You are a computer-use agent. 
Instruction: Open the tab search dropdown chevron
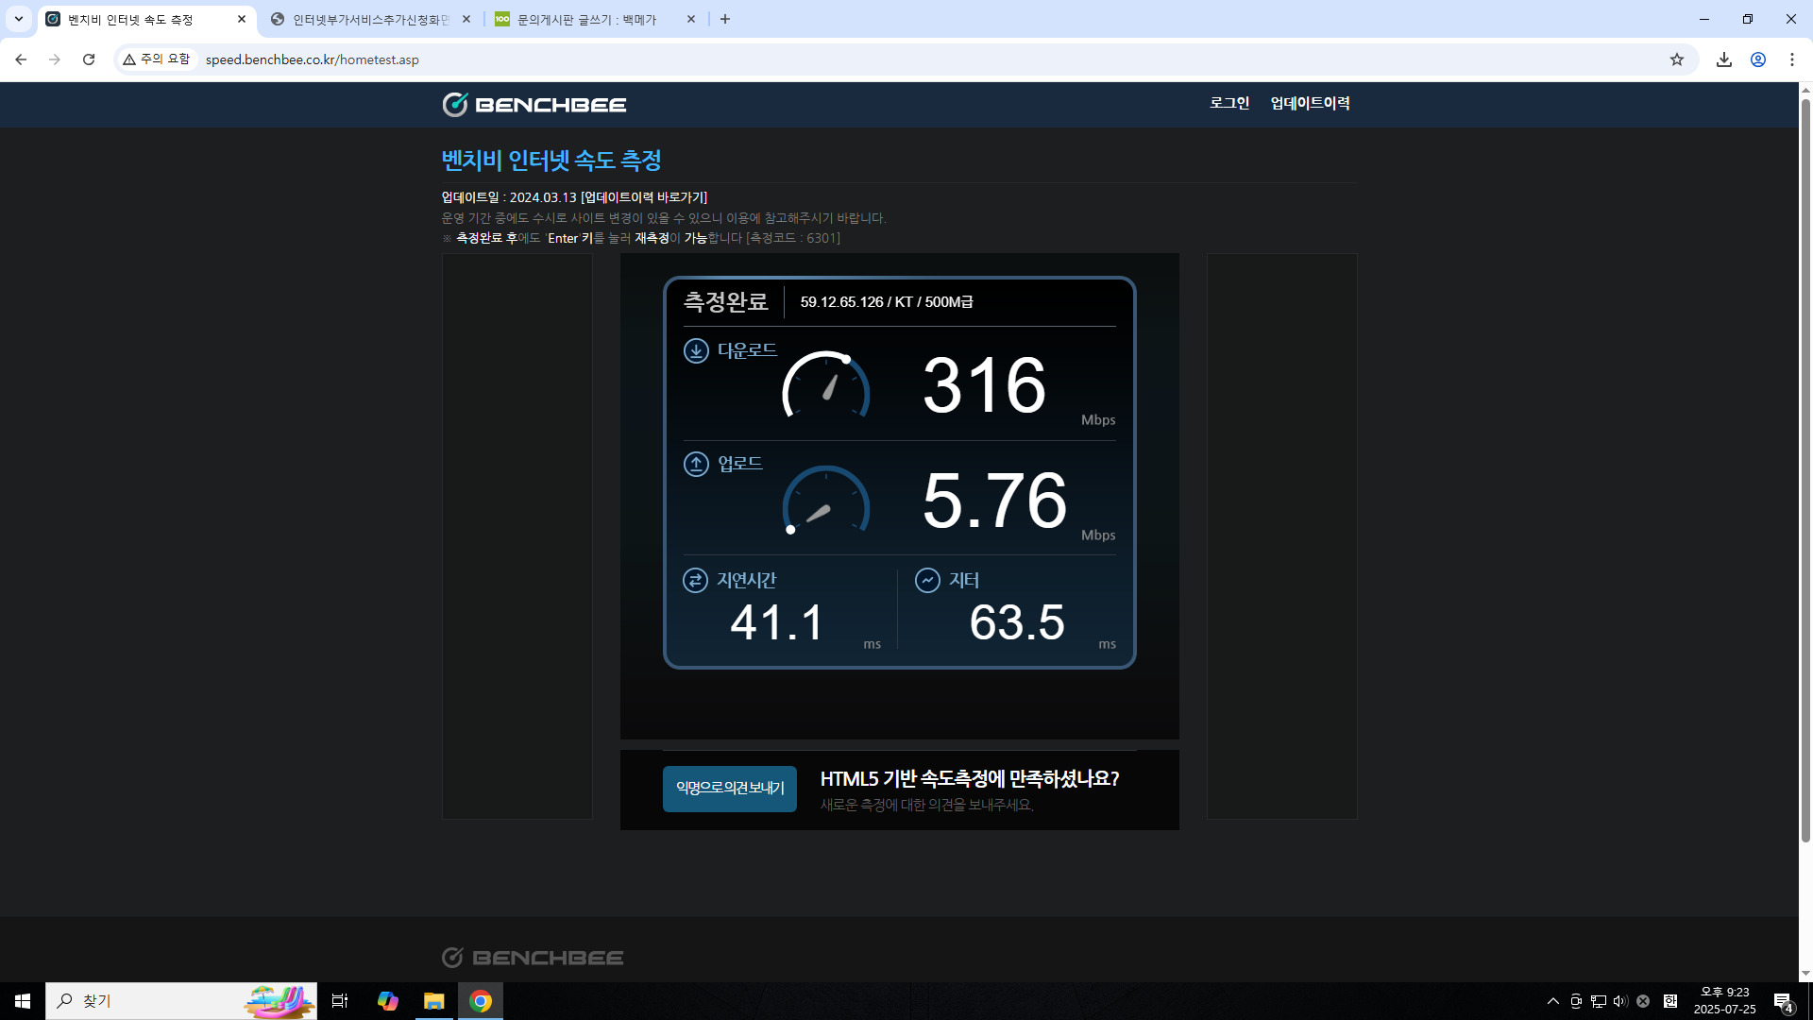click(x=18, y=19)
